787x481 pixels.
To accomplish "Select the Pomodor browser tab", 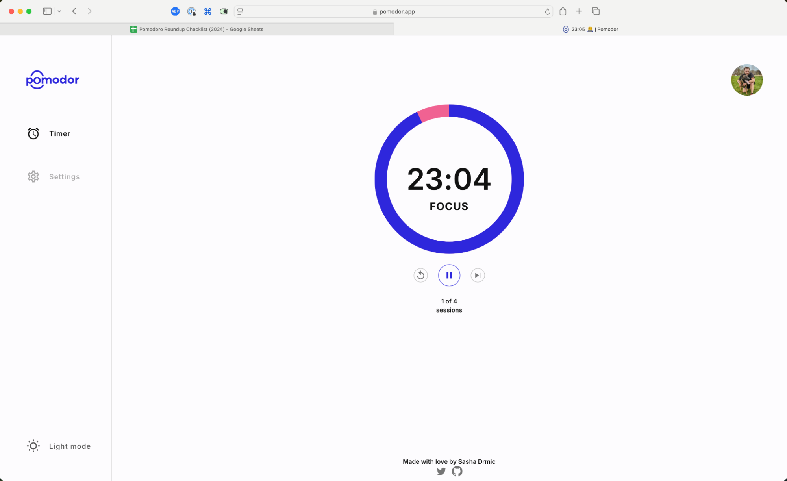I will pos(590,29).
